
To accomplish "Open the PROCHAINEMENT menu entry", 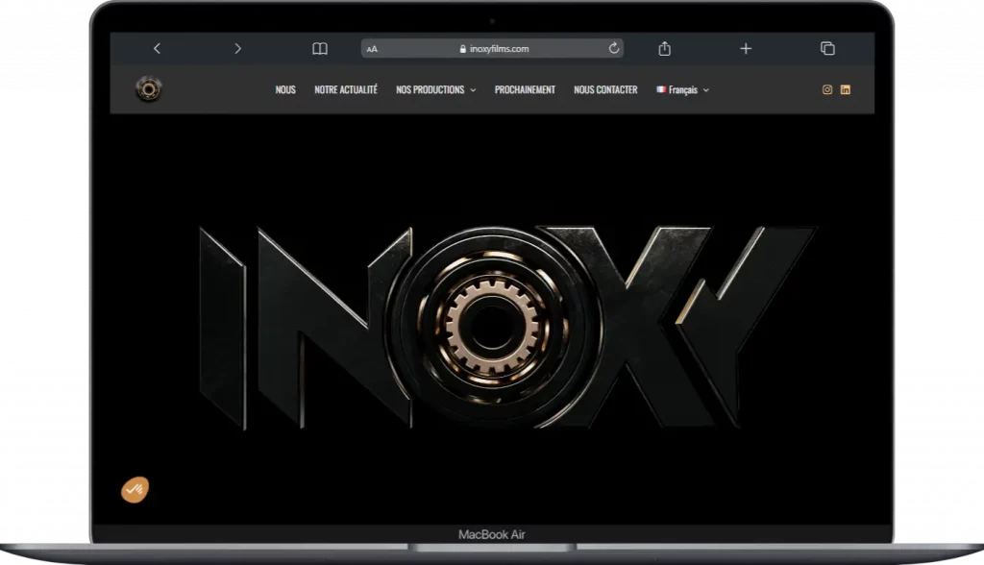I will pos(525,89).
